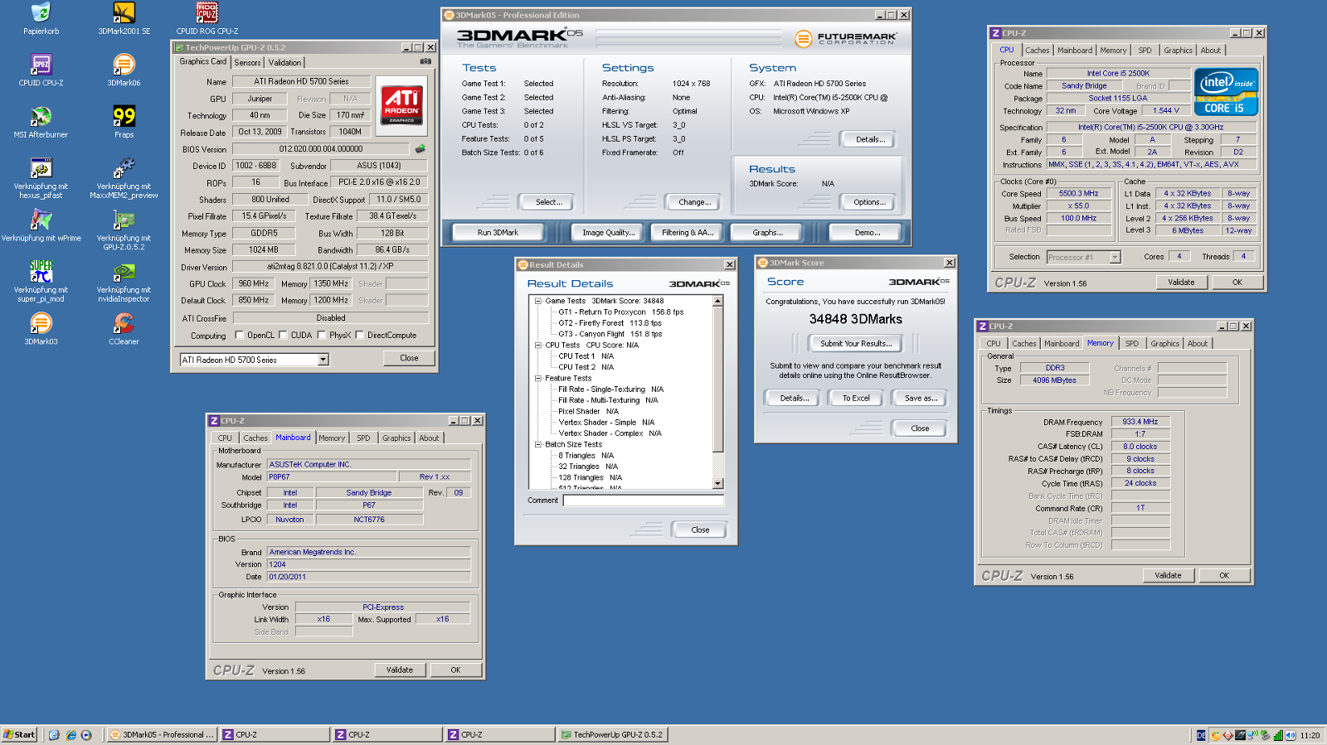Viewport: 1327px width, 745px height.
Task: Open the MaxxMEM2_preview desktop shortcut
Action: 124,177
